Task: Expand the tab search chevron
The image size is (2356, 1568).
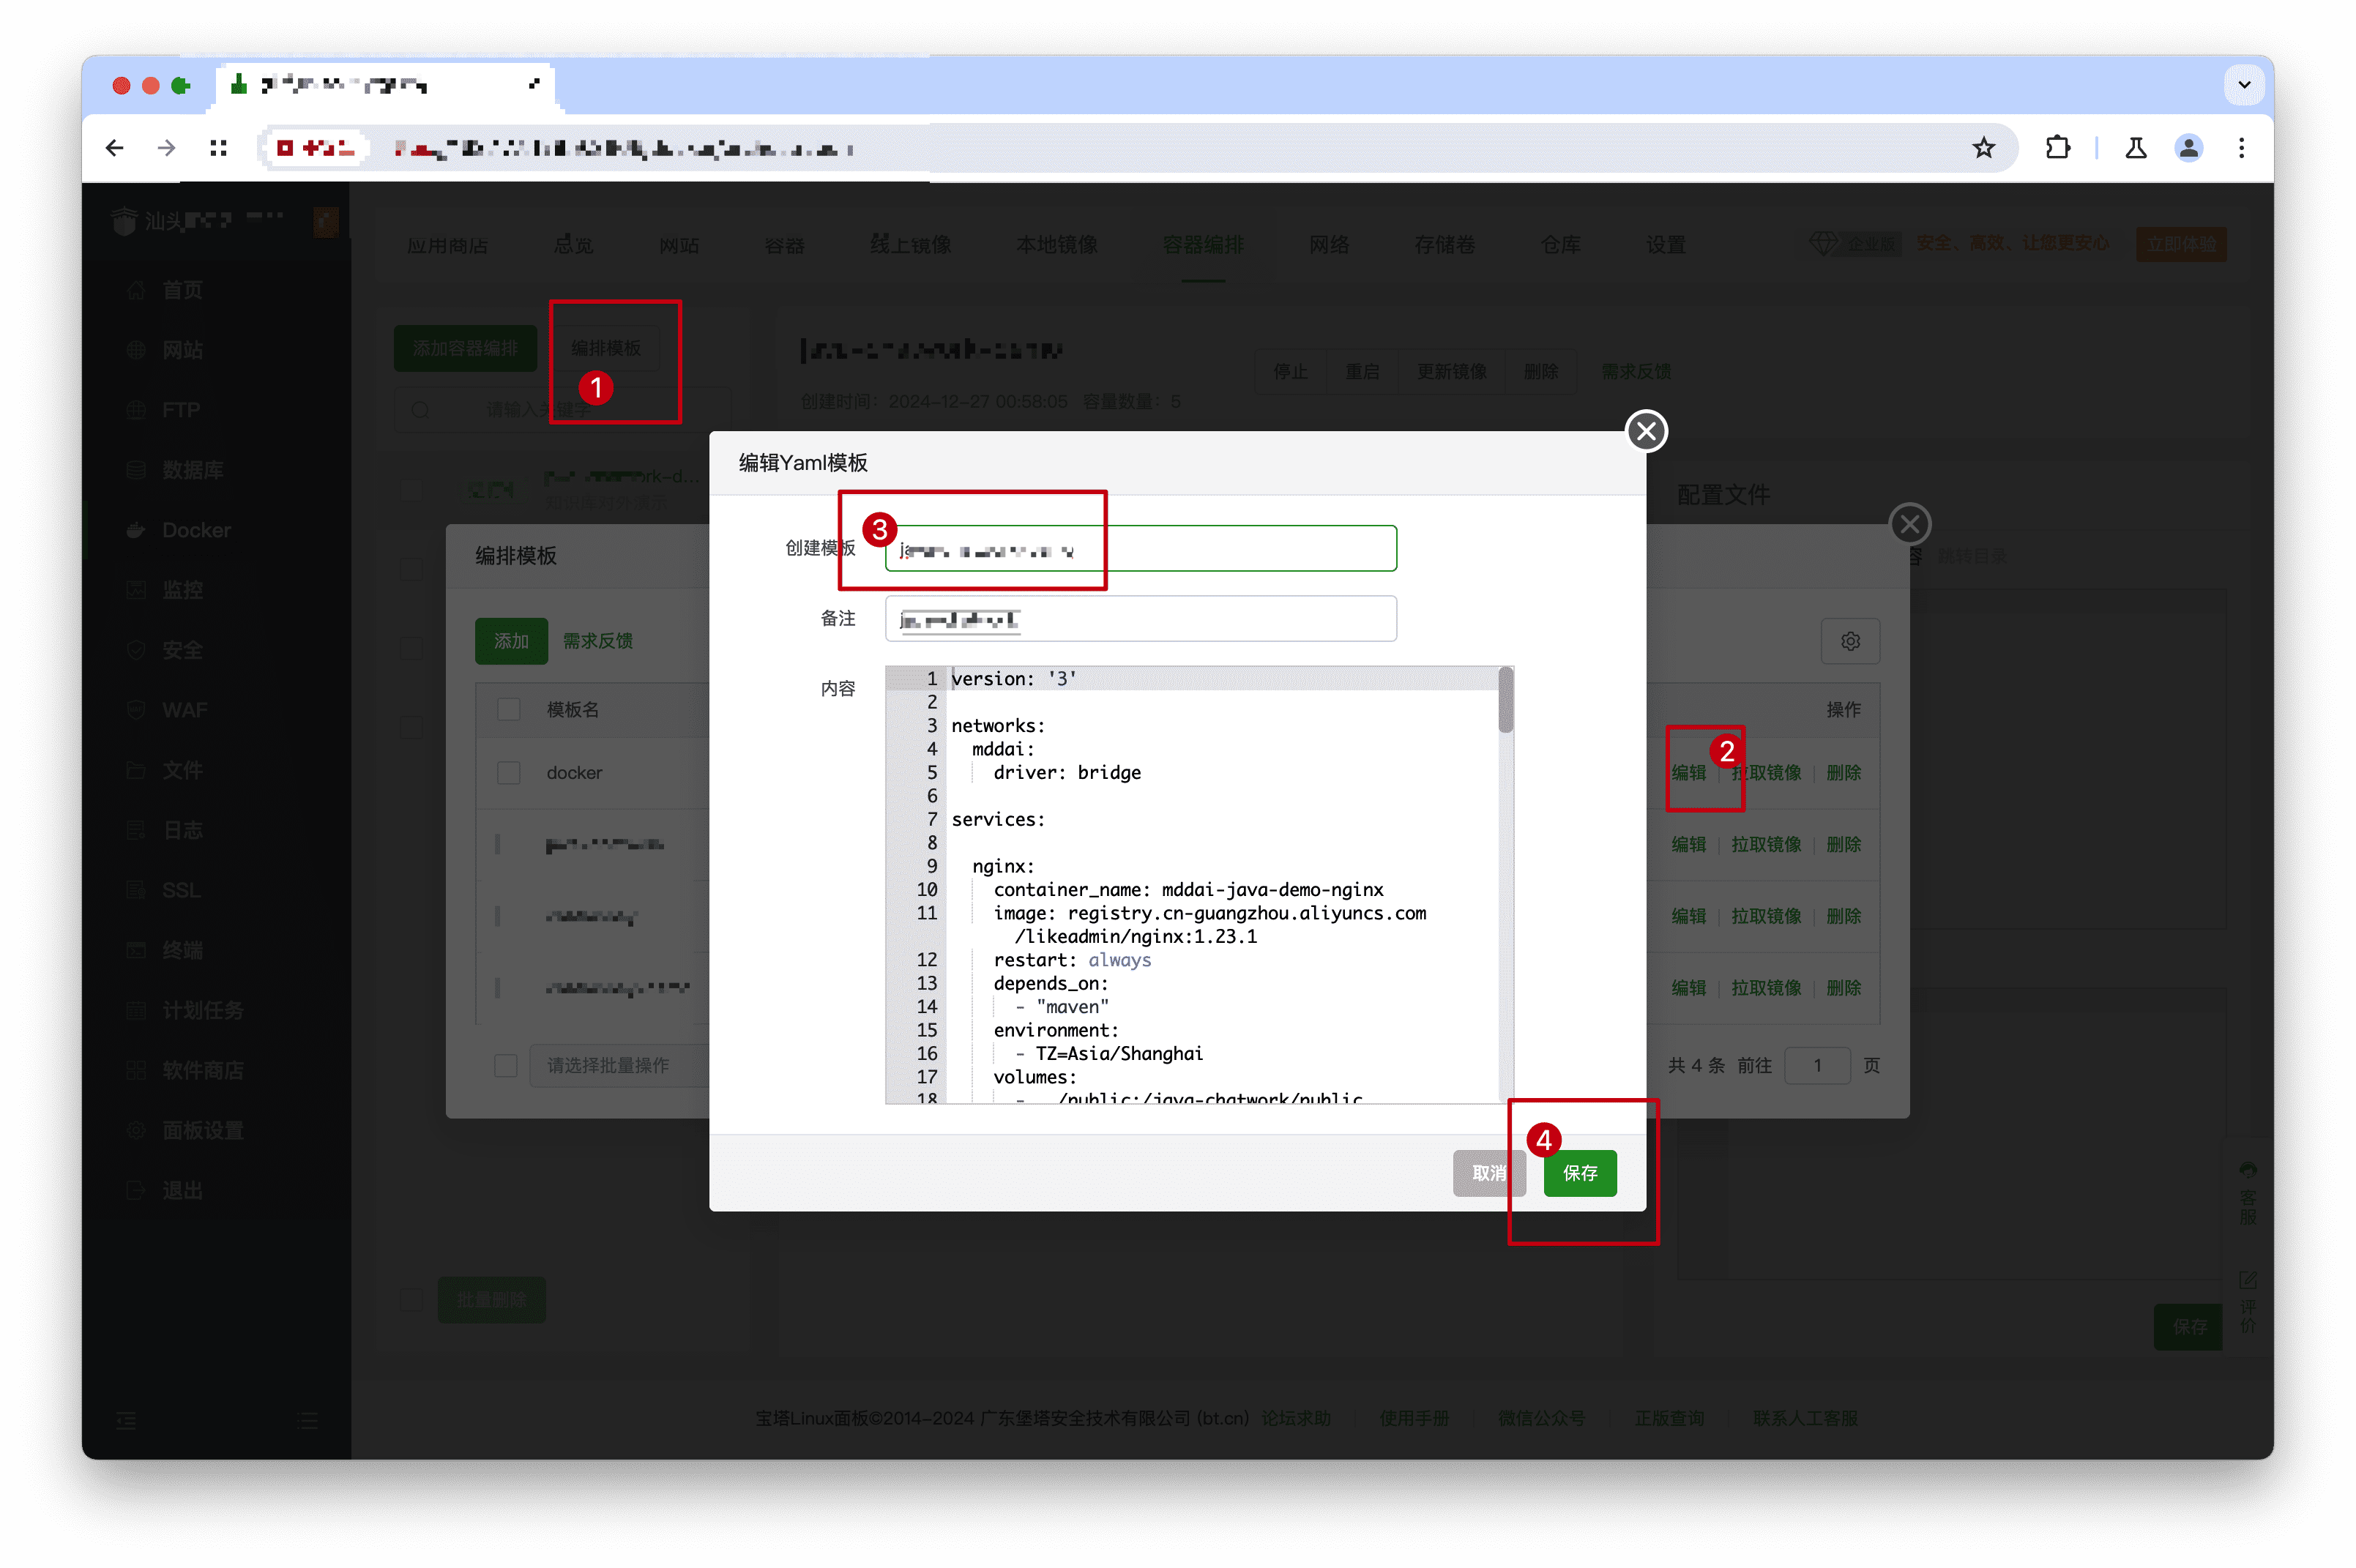Action: pos(2243,85)
